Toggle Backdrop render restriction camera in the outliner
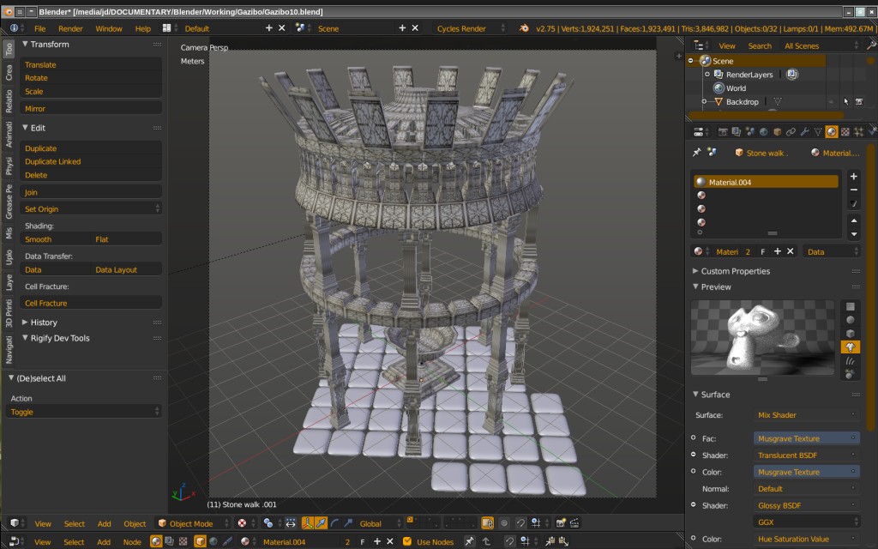This screenshot has width=878, height=549. (859, 101)
